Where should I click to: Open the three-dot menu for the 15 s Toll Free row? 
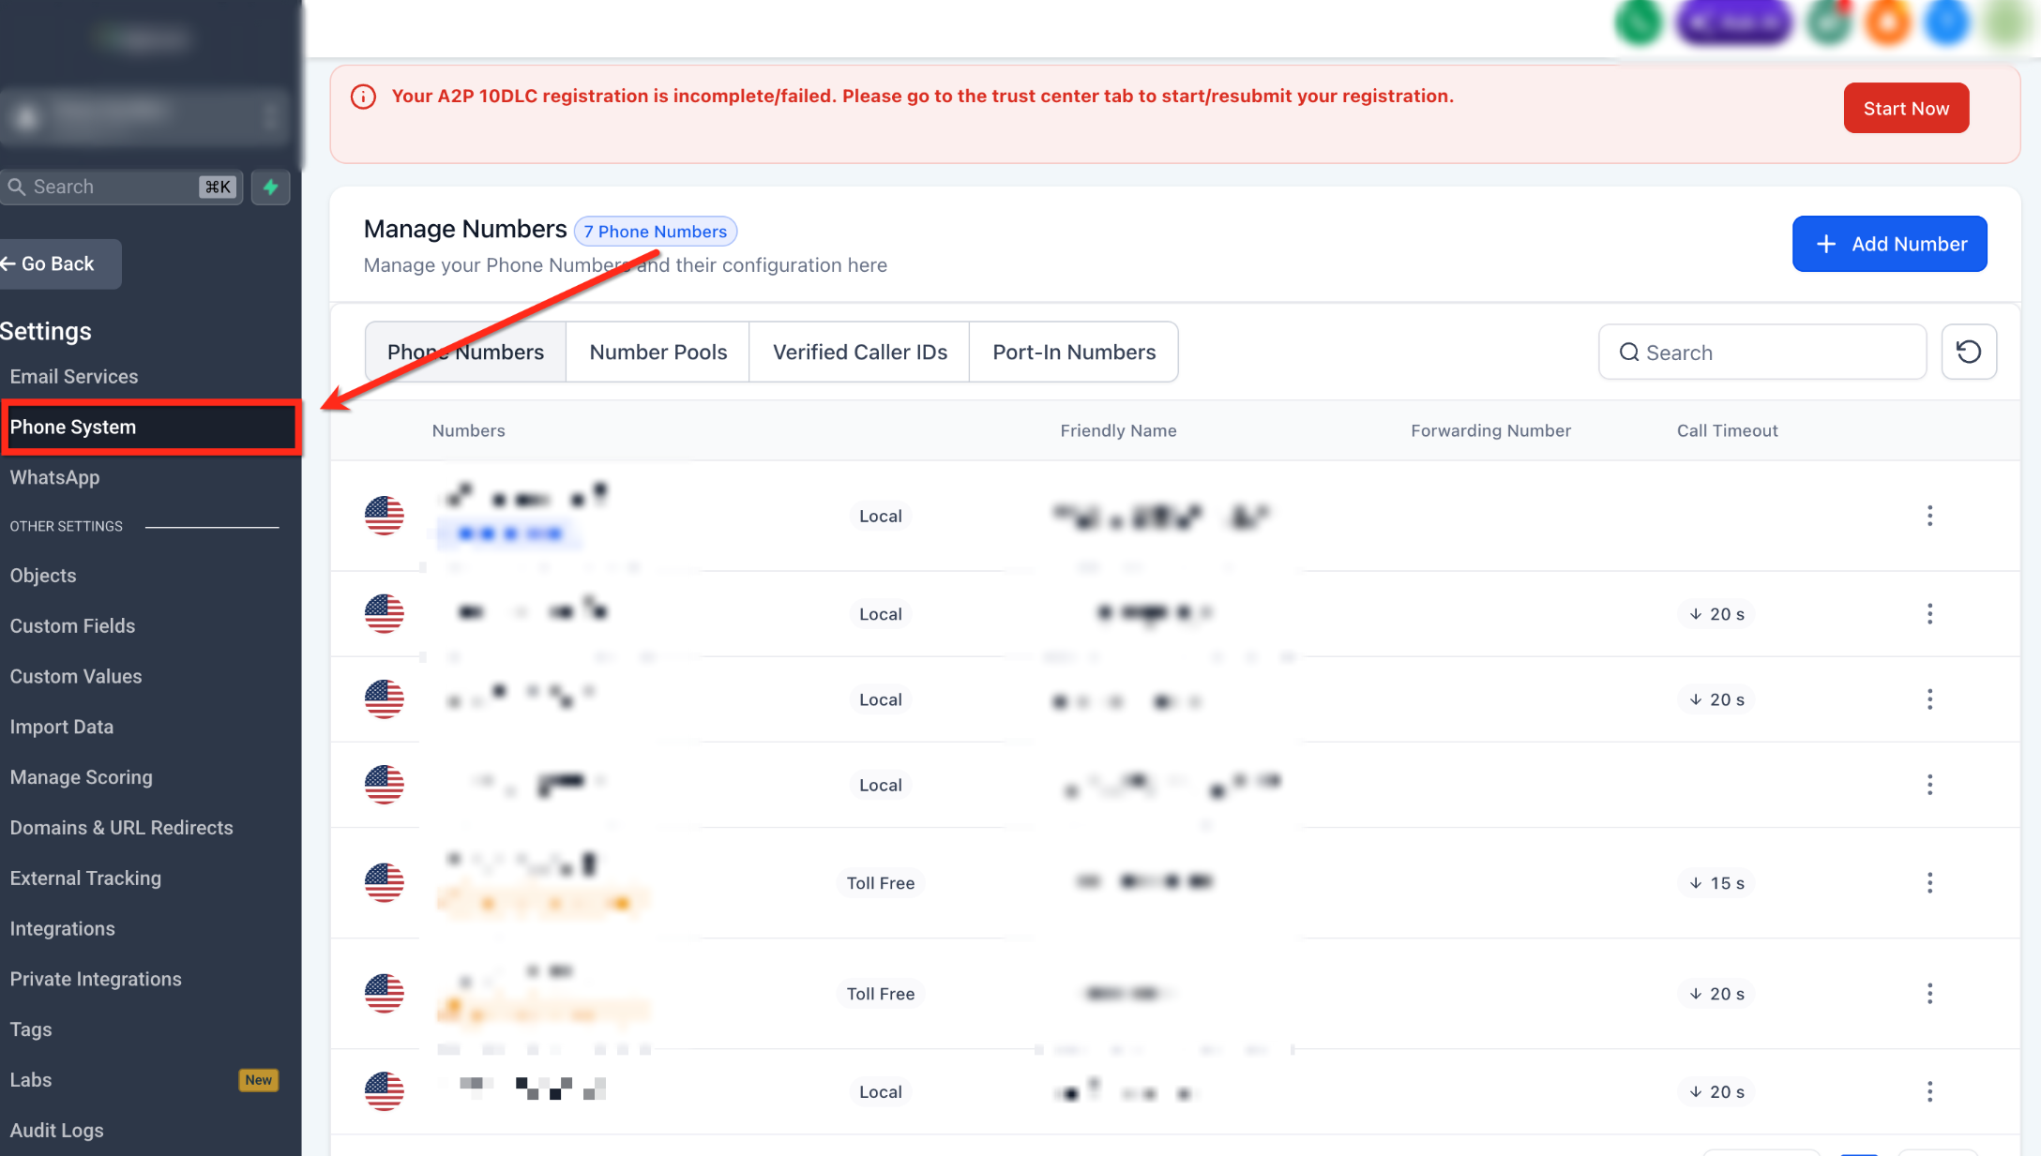1929,882
